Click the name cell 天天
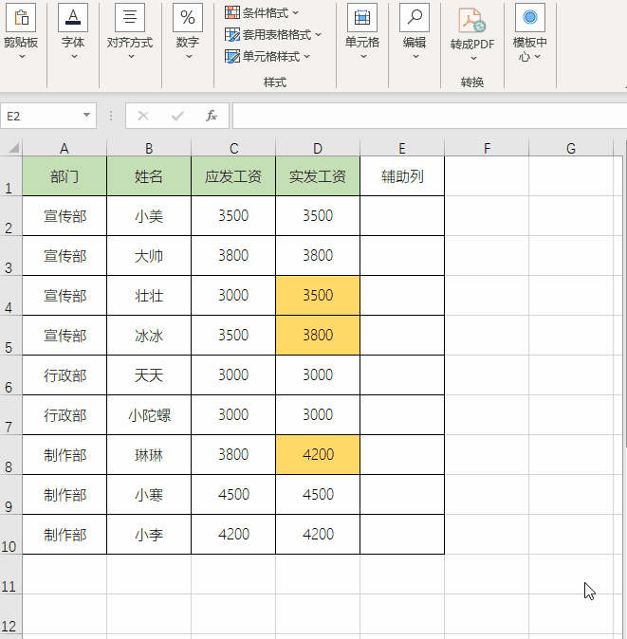Screen dimensions: 627x639 click(149, 374)
